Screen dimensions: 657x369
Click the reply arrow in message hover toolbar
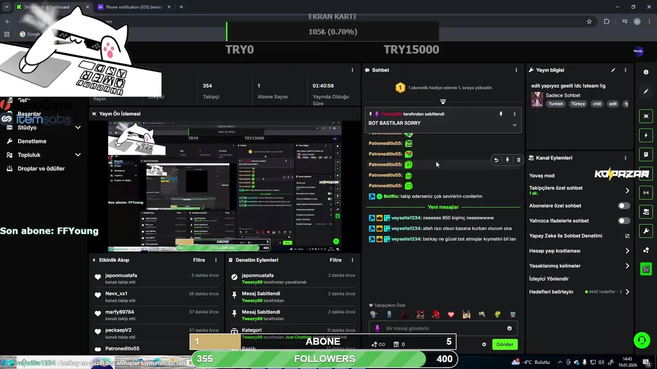click(496, 160)
